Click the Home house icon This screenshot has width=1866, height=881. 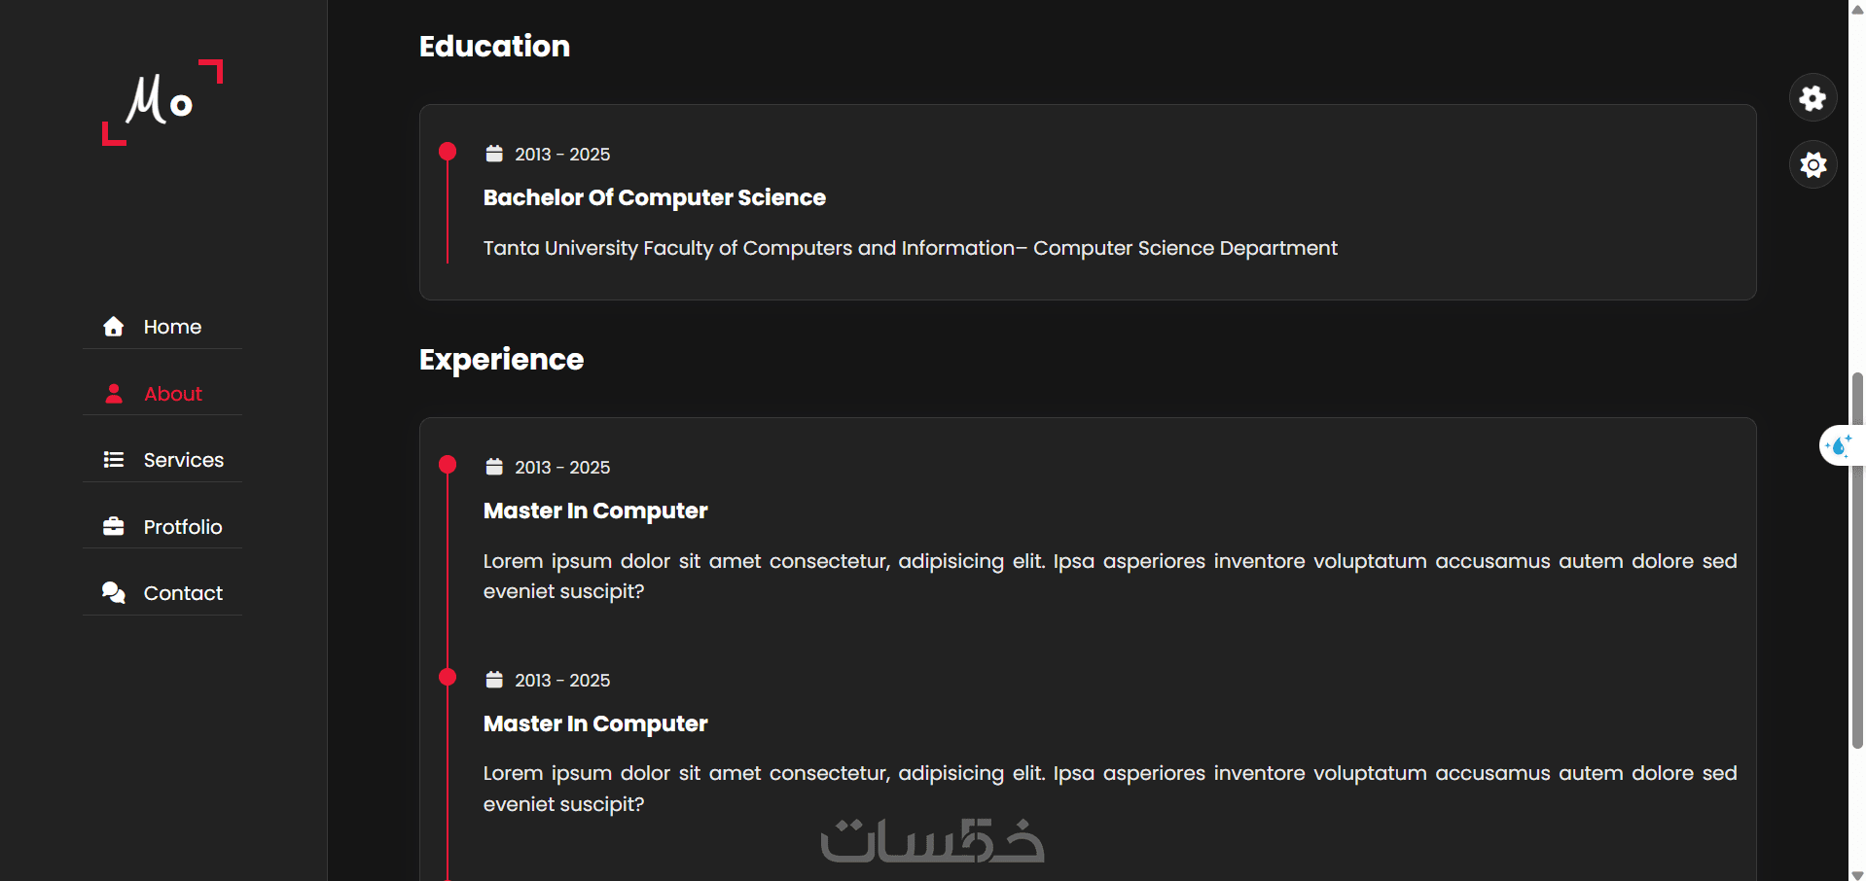point(114,327)
